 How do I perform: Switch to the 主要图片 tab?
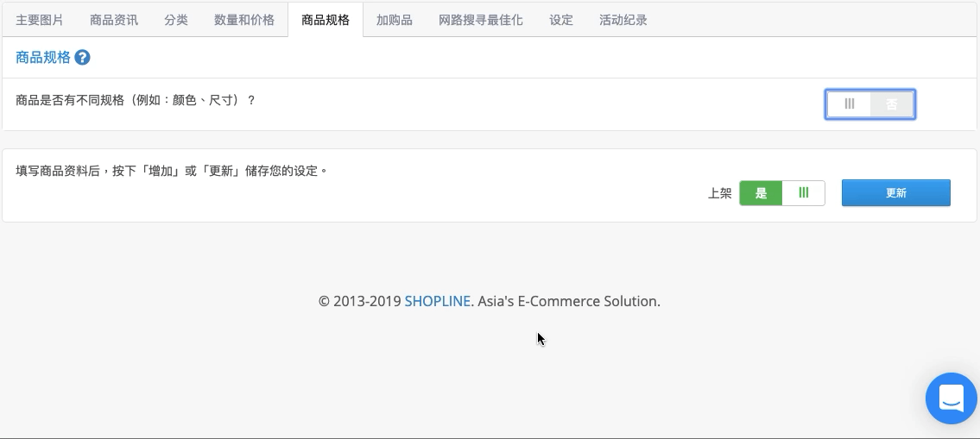[40, 20]
